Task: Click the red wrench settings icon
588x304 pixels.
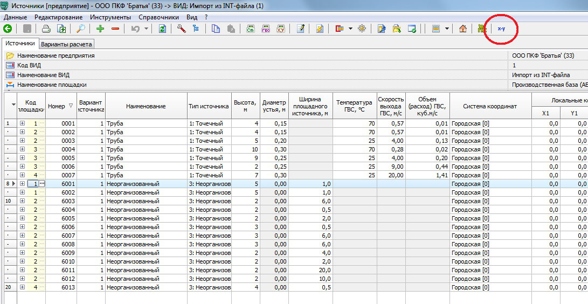Action: point(181,29)
